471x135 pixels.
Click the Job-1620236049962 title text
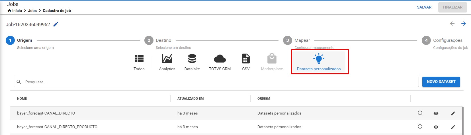tap(28, 24)
